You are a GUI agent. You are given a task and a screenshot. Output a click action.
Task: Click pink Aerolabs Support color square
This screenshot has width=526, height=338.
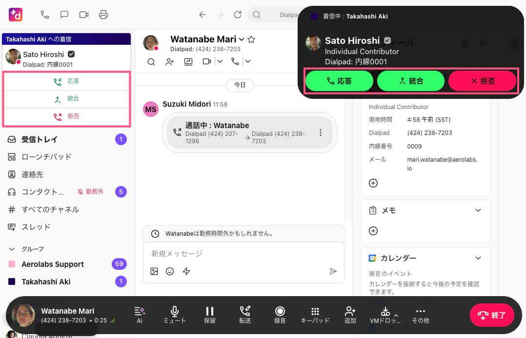pos(12,264)
